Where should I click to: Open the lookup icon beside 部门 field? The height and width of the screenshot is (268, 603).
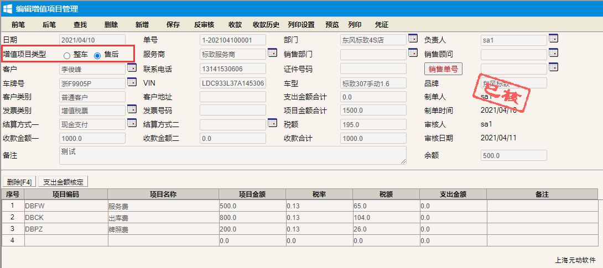413,39
